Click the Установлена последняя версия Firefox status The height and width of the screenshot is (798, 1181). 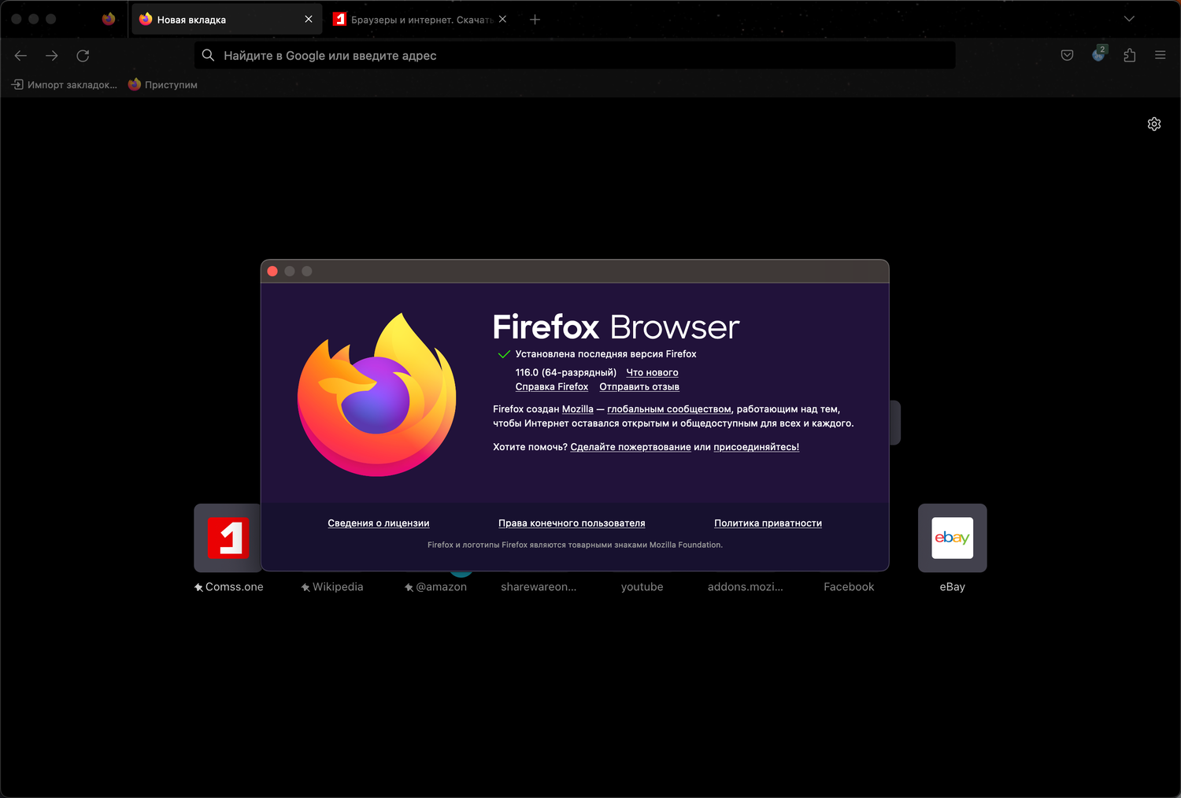[x=606, y=354]
